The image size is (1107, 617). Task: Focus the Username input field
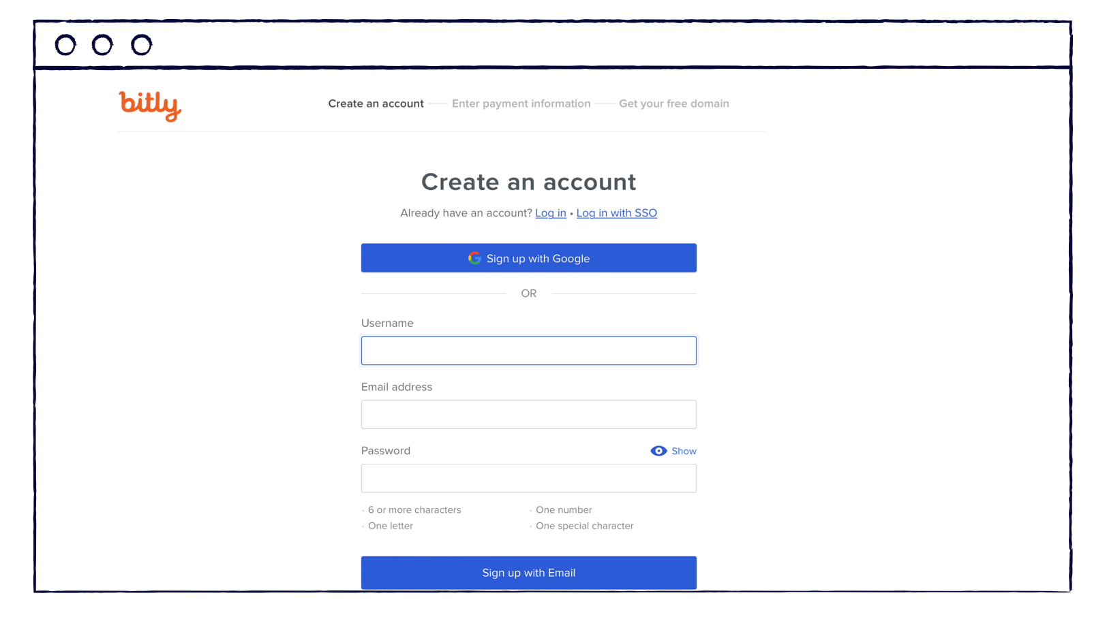528,351
